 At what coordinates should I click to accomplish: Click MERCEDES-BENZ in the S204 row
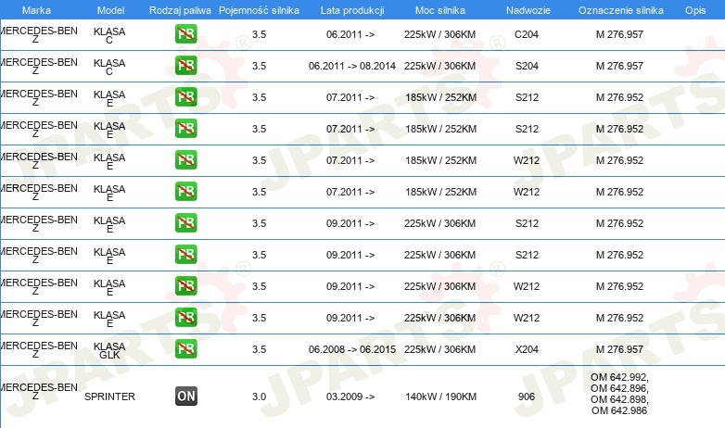click(x=39, y=66)
